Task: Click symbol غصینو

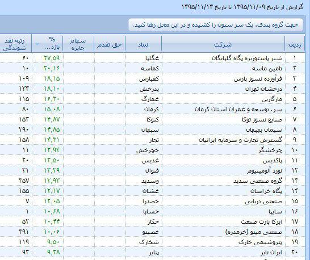Action: pos(150,232)
